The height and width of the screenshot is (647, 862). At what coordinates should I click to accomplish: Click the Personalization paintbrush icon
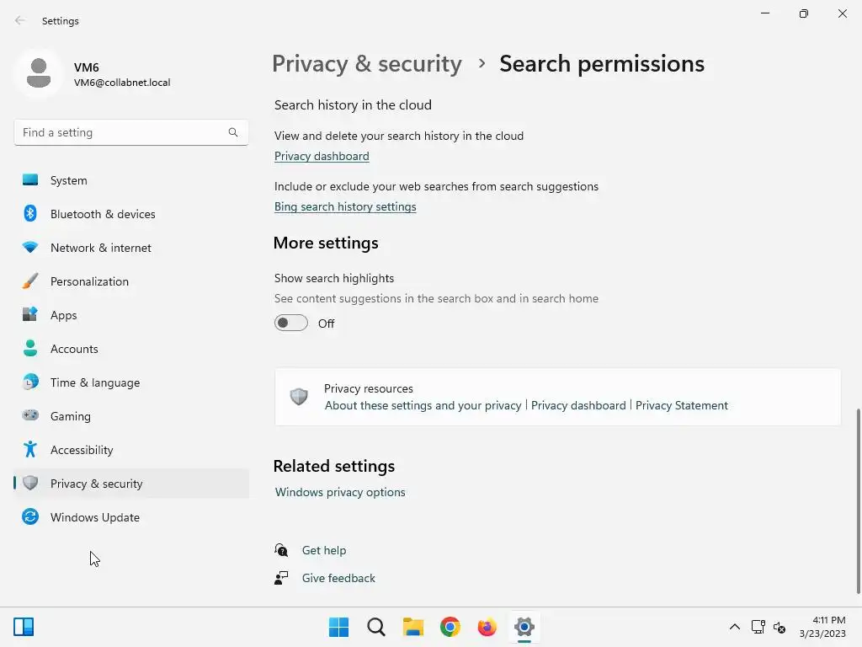point(30,281)
